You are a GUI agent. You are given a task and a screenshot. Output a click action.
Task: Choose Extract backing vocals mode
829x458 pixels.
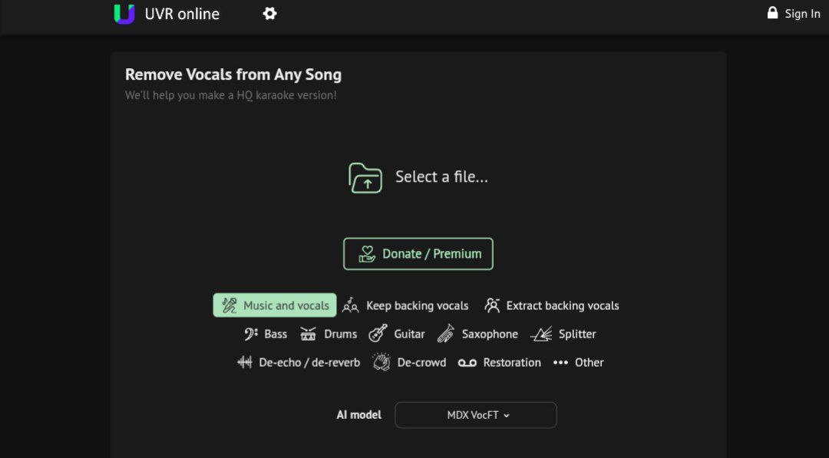tap(552, 305)
